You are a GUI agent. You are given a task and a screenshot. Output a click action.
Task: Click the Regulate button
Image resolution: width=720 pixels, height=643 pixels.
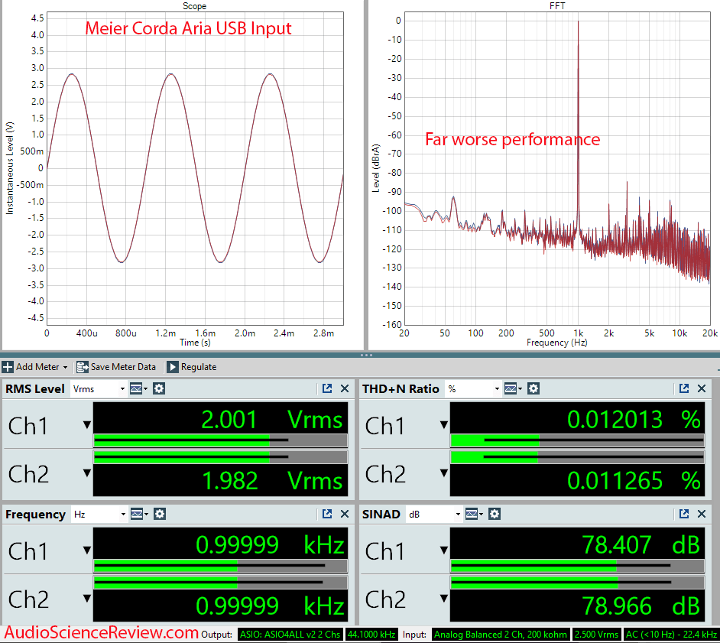point(192,367)
